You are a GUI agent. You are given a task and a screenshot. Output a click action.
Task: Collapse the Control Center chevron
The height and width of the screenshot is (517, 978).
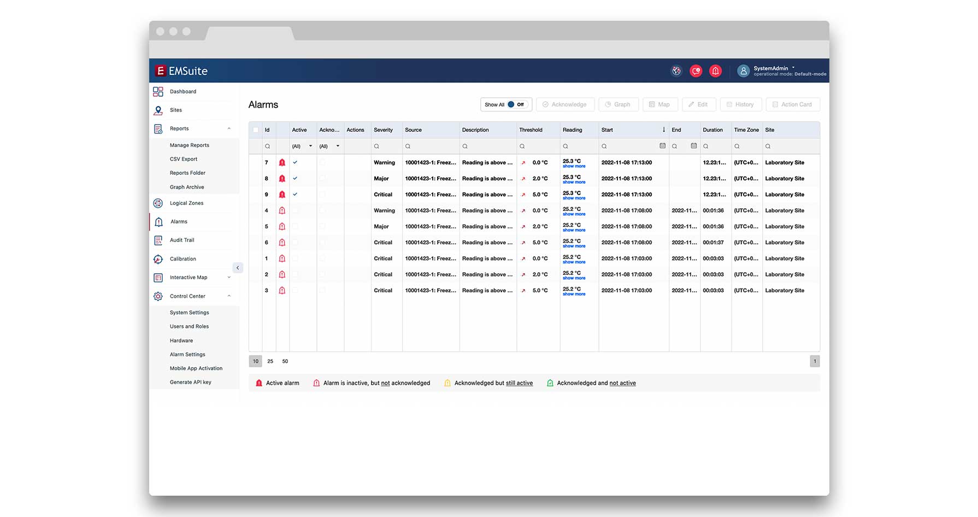229,296
